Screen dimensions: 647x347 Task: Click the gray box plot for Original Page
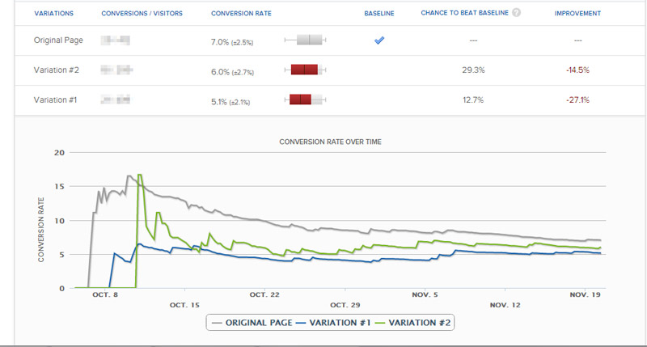[307, 40]
